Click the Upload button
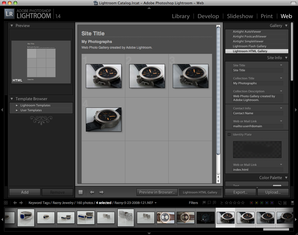This screenshot has height=235, width=298. pos(273,192)
